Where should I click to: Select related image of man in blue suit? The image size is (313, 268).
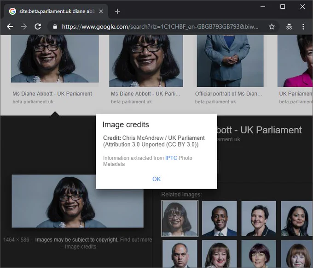click(x=219, y=218)
